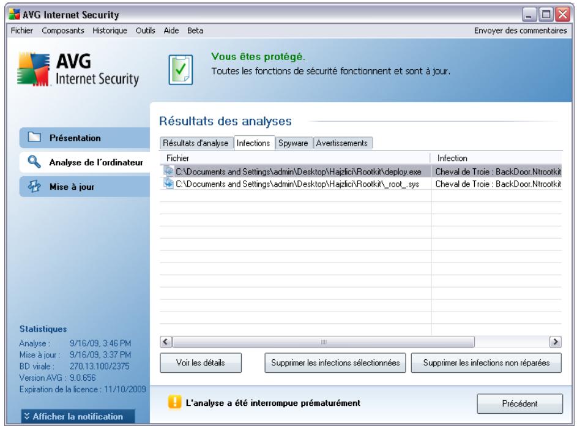Click the horizontal scrollbar thumb
Image resolution: width=577 pixels, height=426 pixels.
324,342
